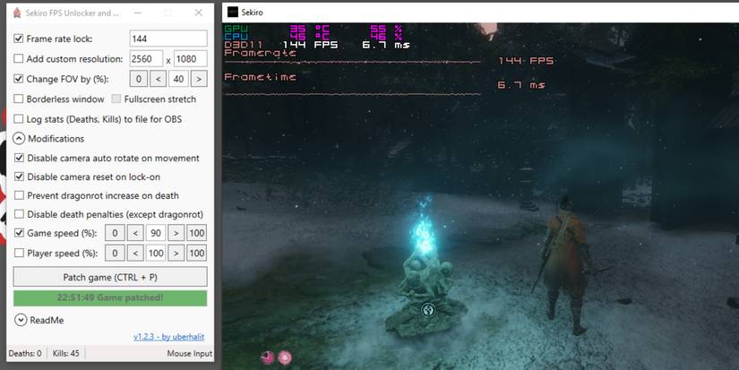Set Player speed to 100 preset button
This screenshot has height=370, width=739.
196,254
